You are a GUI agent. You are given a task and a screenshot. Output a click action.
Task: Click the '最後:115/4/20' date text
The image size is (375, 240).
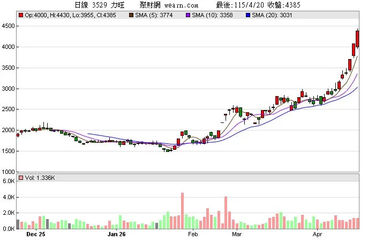[x=240, y=5]
